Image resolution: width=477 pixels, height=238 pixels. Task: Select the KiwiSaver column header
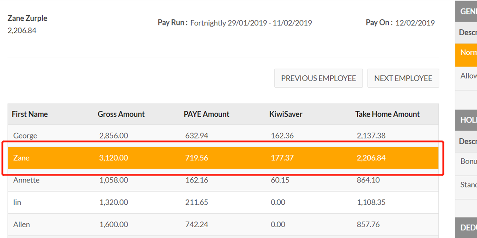pos(286,114)
